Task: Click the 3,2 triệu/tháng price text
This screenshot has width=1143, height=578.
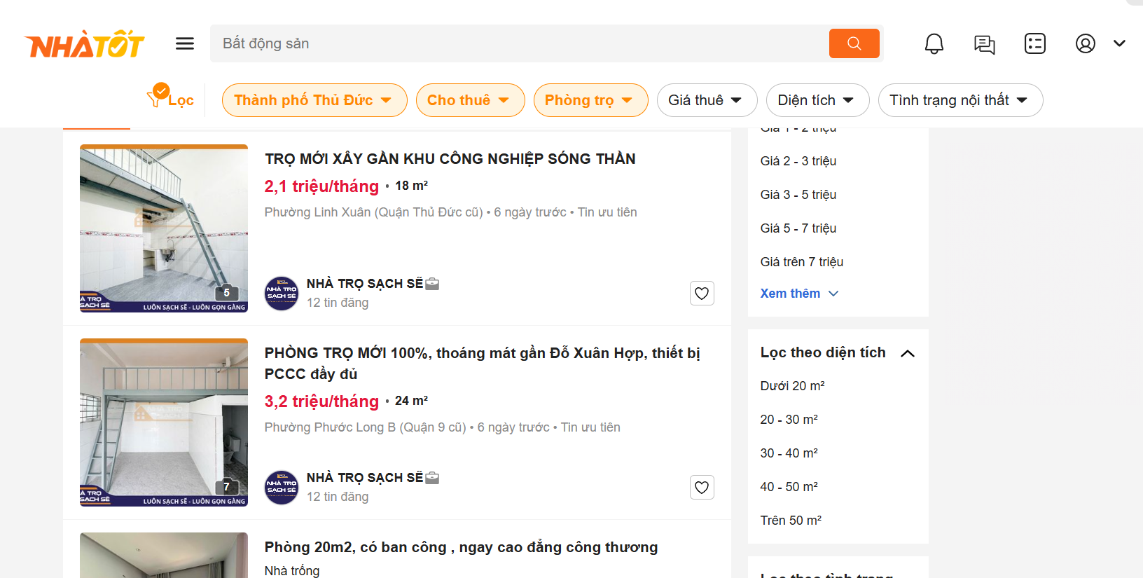Action: click(321, 401)
